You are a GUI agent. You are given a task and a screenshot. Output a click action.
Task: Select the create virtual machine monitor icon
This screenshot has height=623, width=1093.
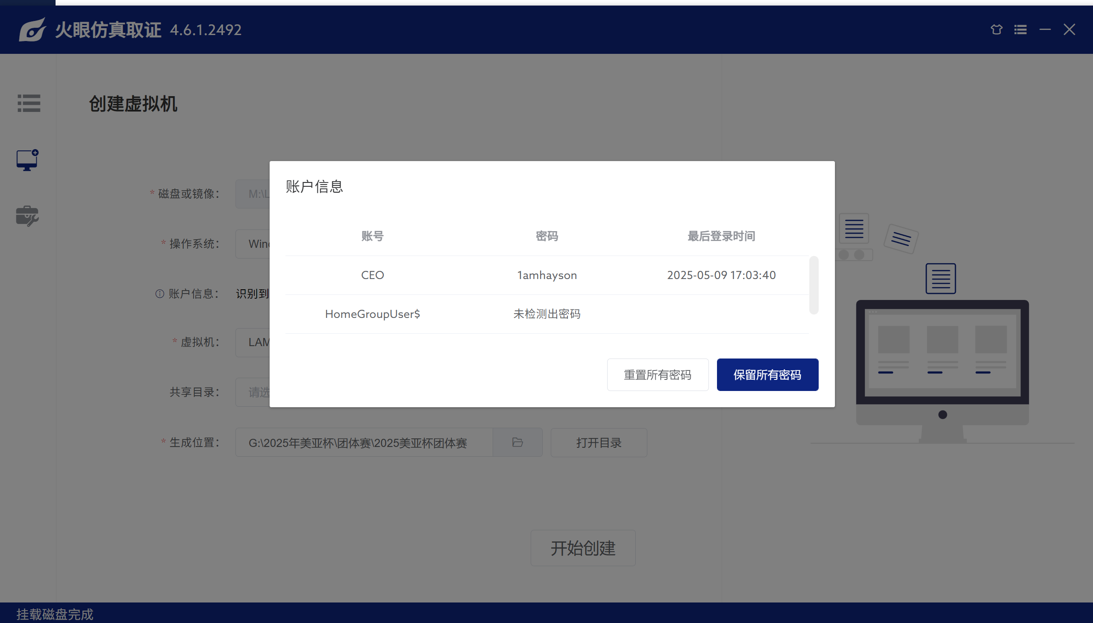tap(27, 161)
